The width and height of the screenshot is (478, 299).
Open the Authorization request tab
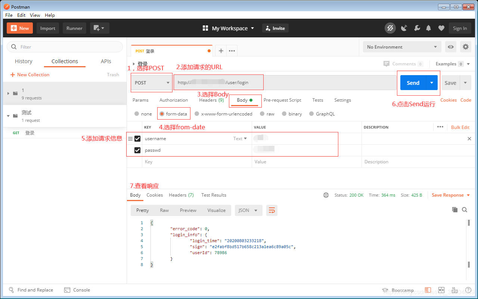[174, 100]
